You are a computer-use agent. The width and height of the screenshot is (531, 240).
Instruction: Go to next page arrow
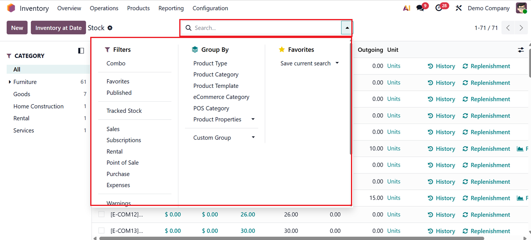521,28
